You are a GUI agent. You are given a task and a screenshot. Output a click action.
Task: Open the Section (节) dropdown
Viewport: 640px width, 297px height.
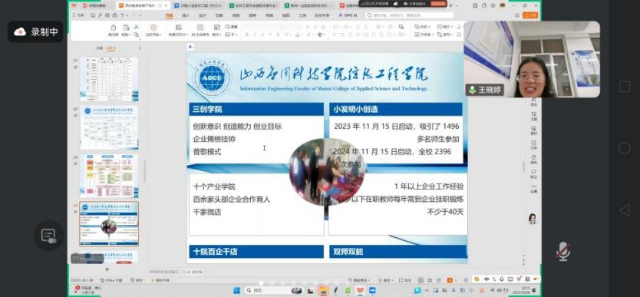click(232, 35)
